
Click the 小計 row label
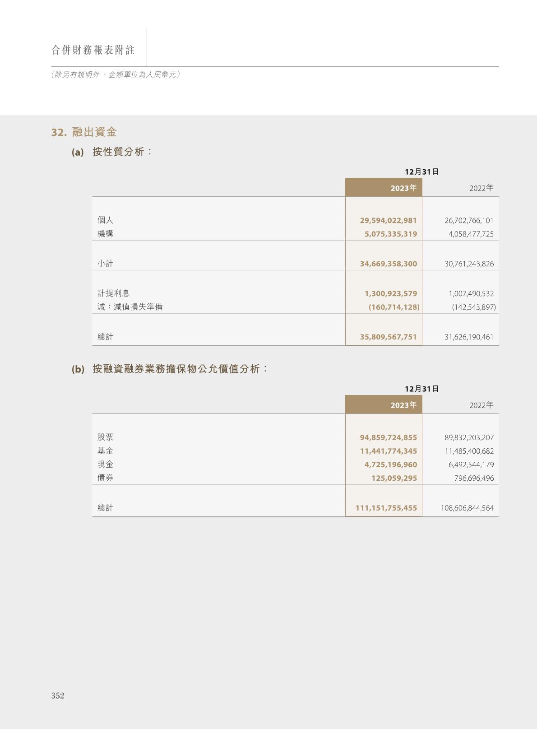tap(105, 264)
